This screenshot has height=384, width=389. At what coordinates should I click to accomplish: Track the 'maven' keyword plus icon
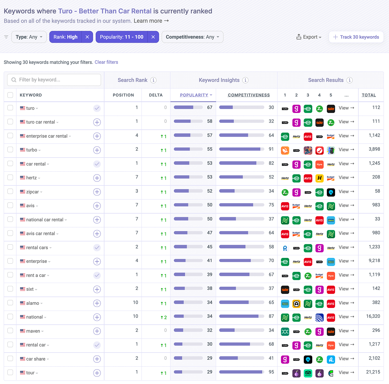(97, 331)
